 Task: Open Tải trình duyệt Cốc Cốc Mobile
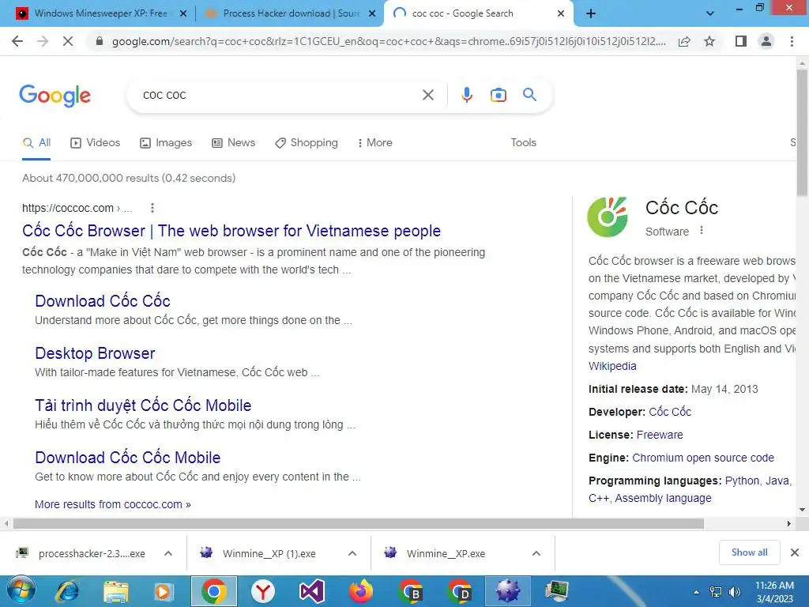143,405
